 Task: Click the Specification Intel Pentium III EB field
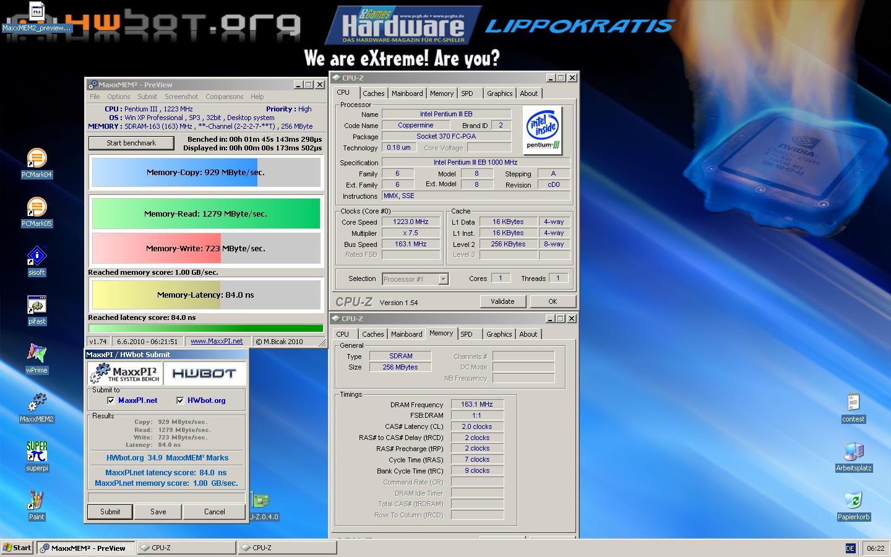tap(475, 162)
